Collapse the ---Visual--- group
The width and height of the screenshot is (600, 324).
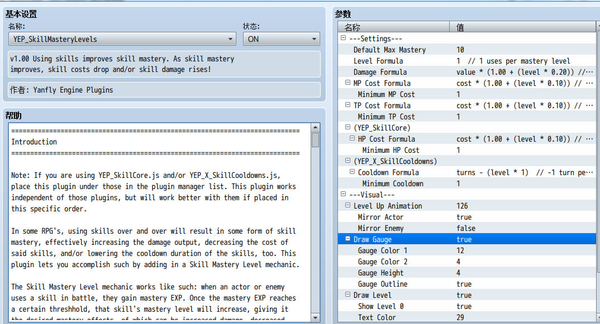(x=343, y=194)
